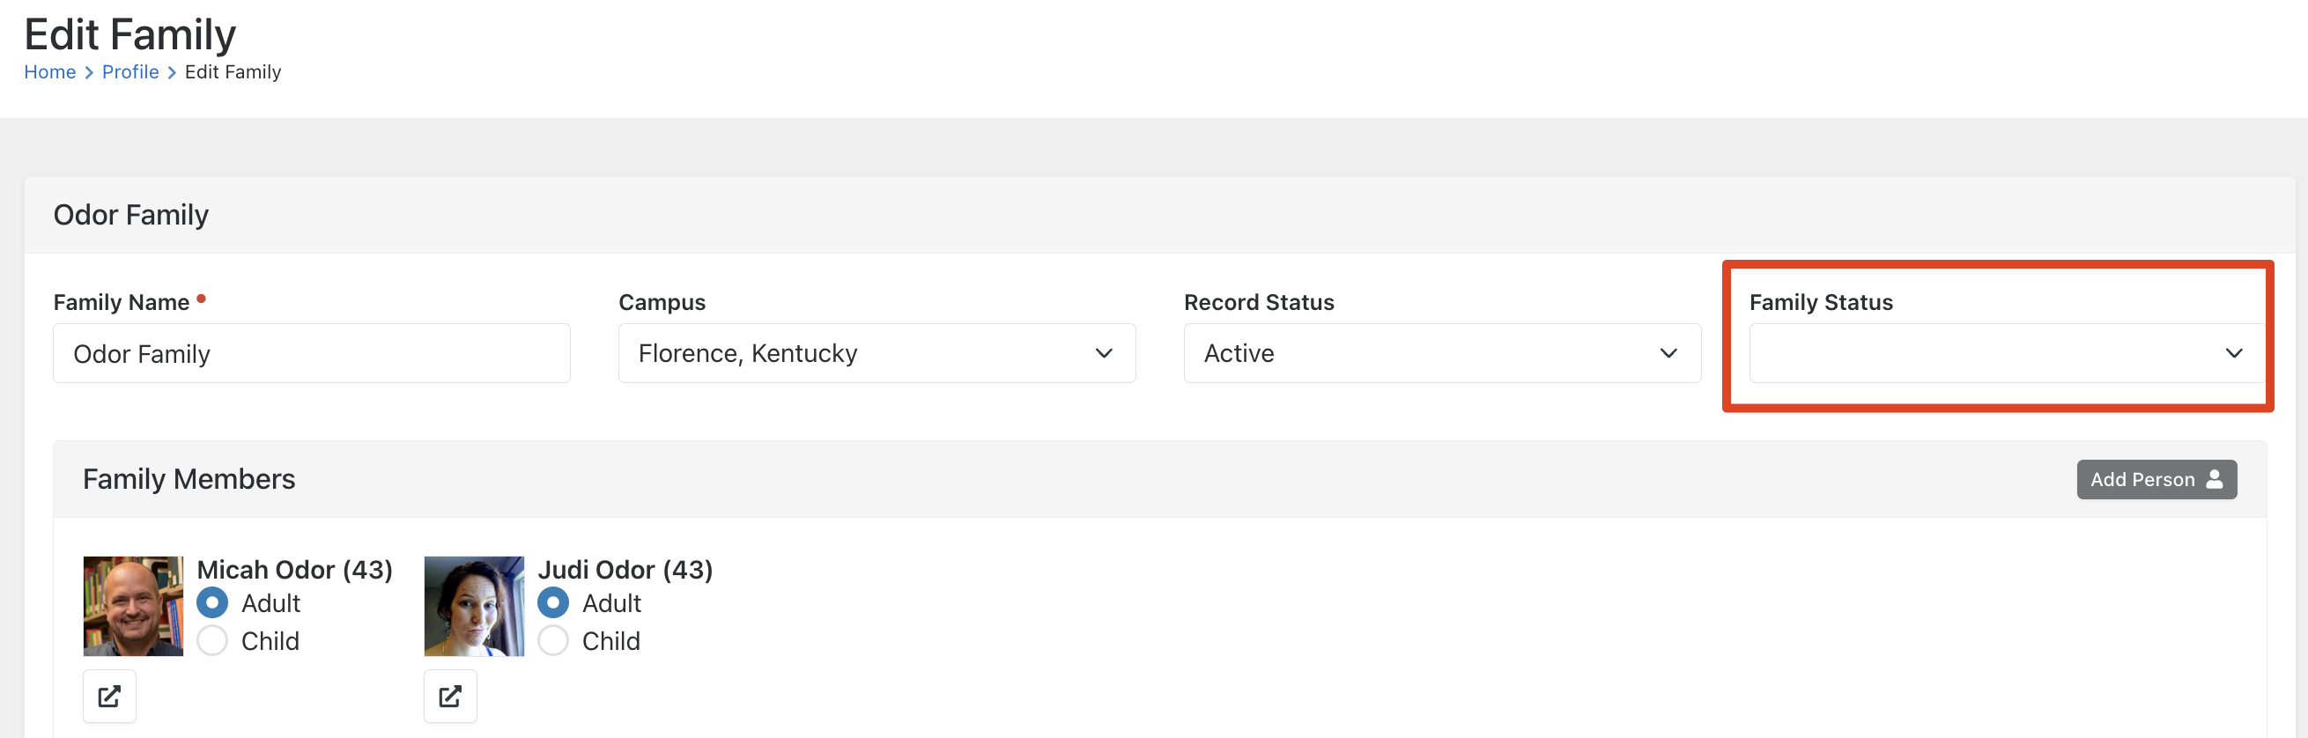Select Child role for Micah Odor
The width and height of the screenshot is (2308, 738).
click(x=212, y=641)
